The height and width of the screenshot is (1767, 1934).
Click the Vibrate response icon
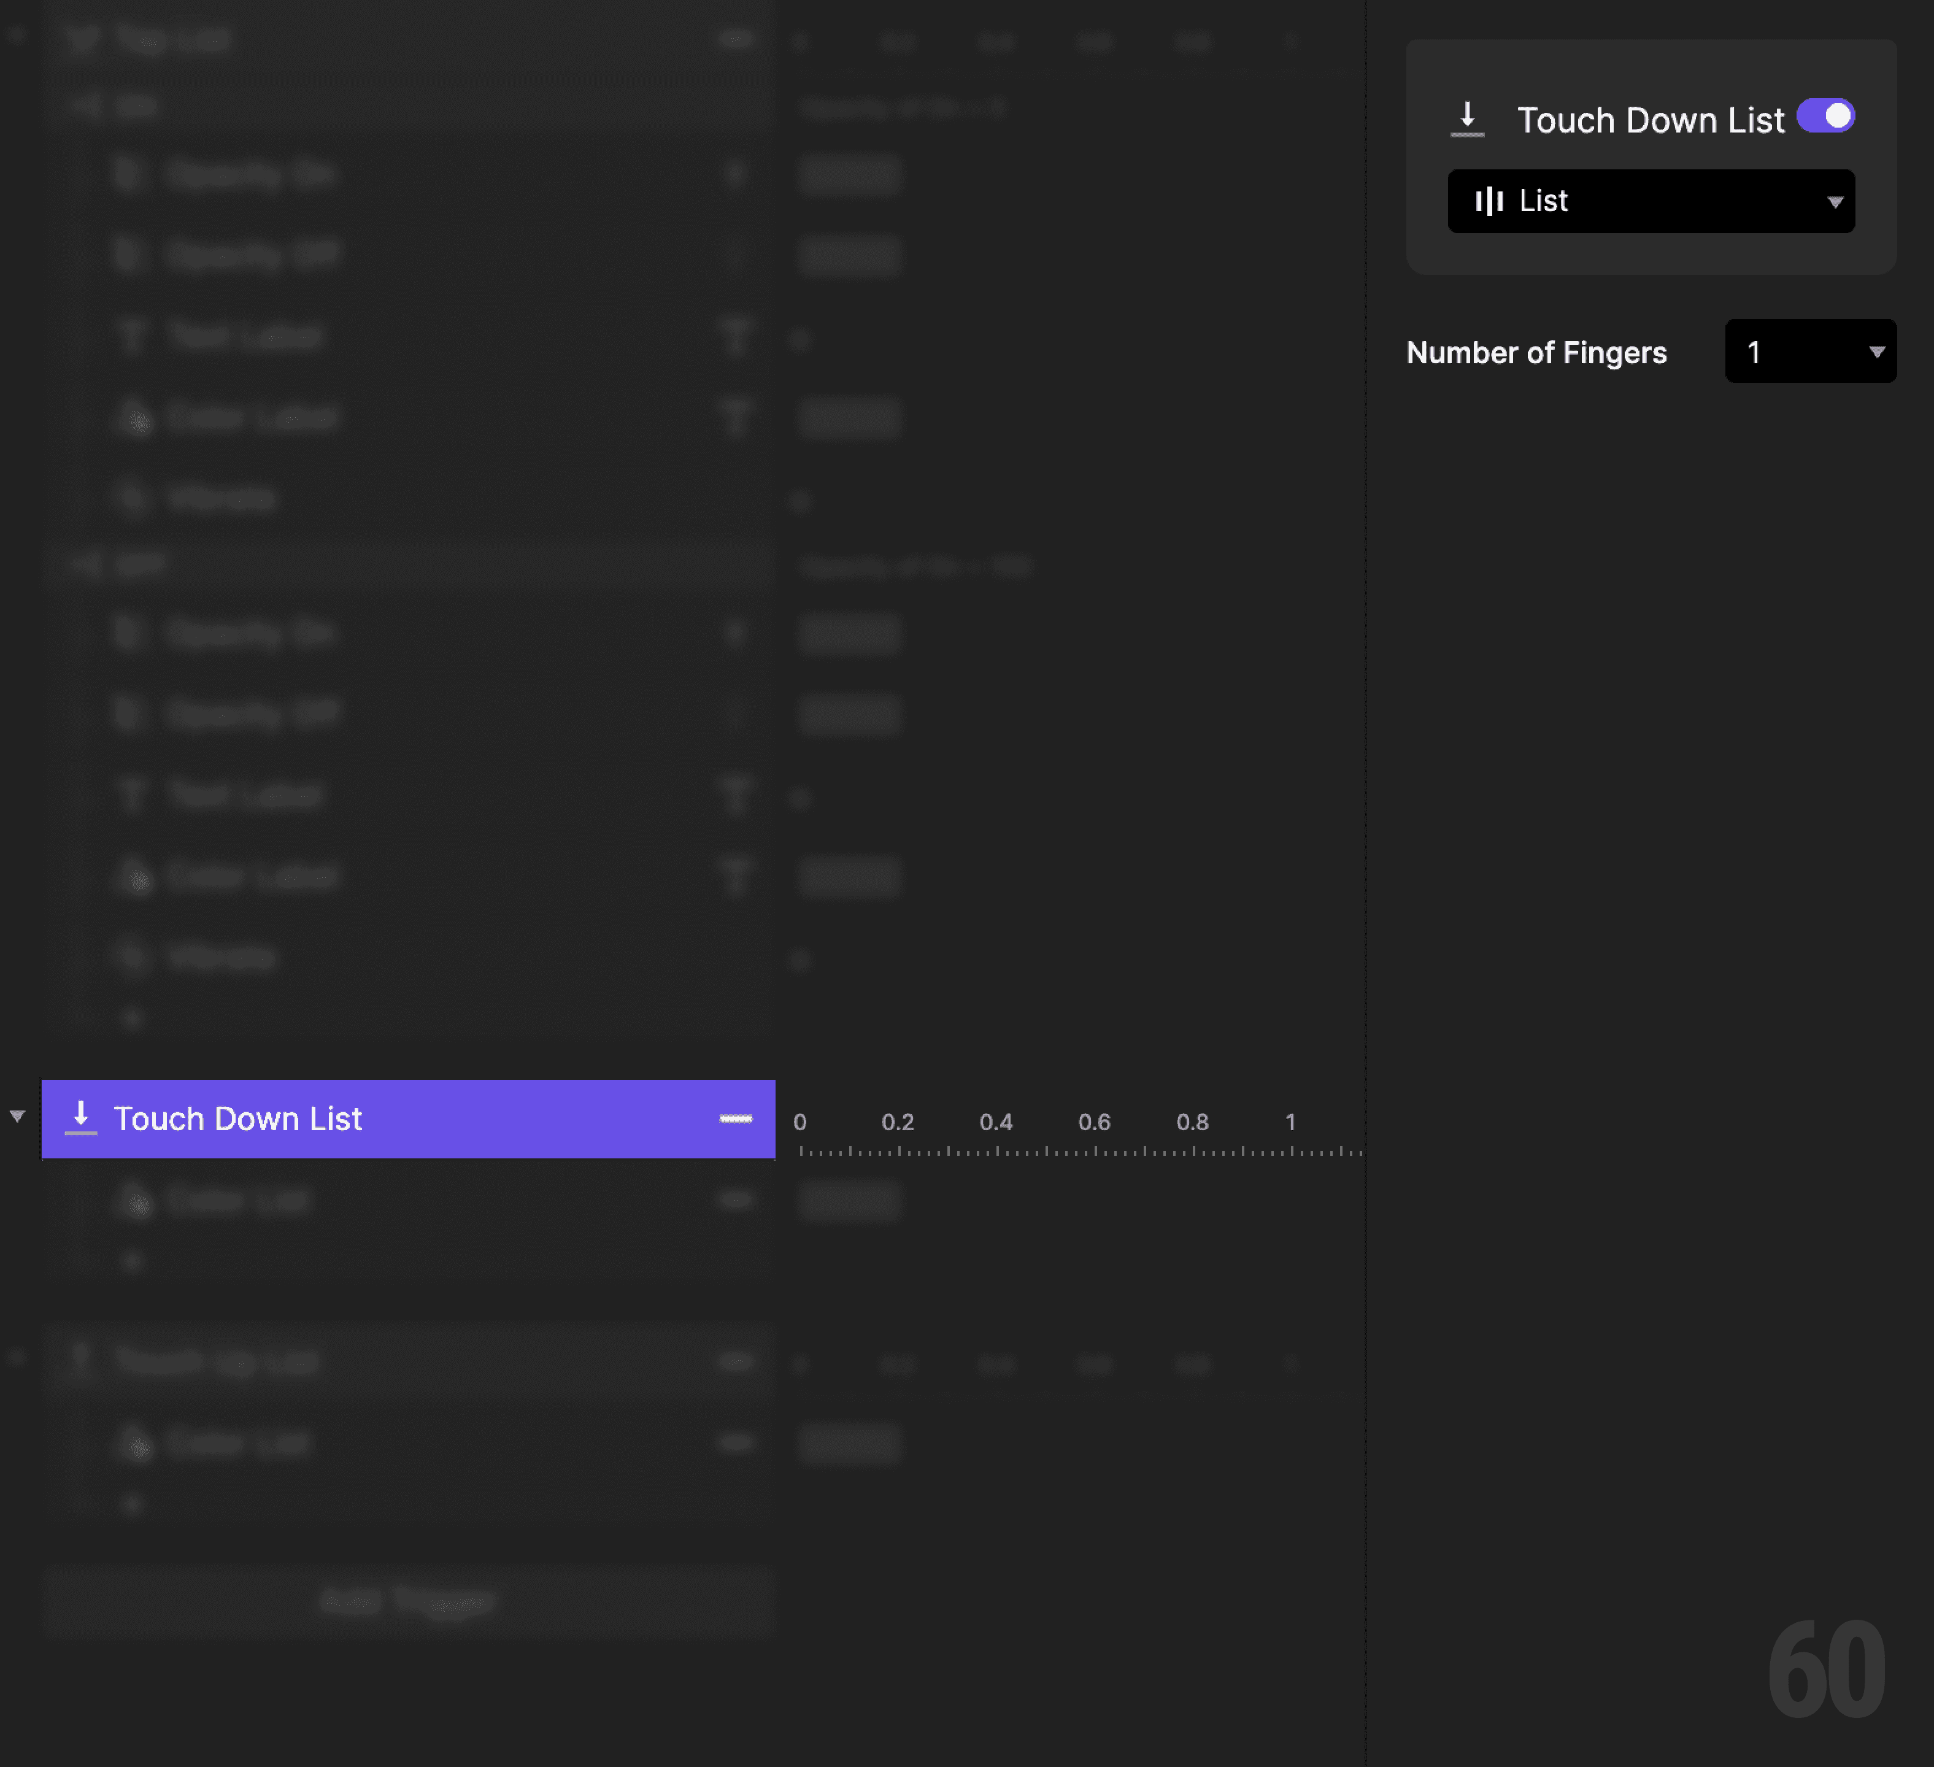[133, 498]
